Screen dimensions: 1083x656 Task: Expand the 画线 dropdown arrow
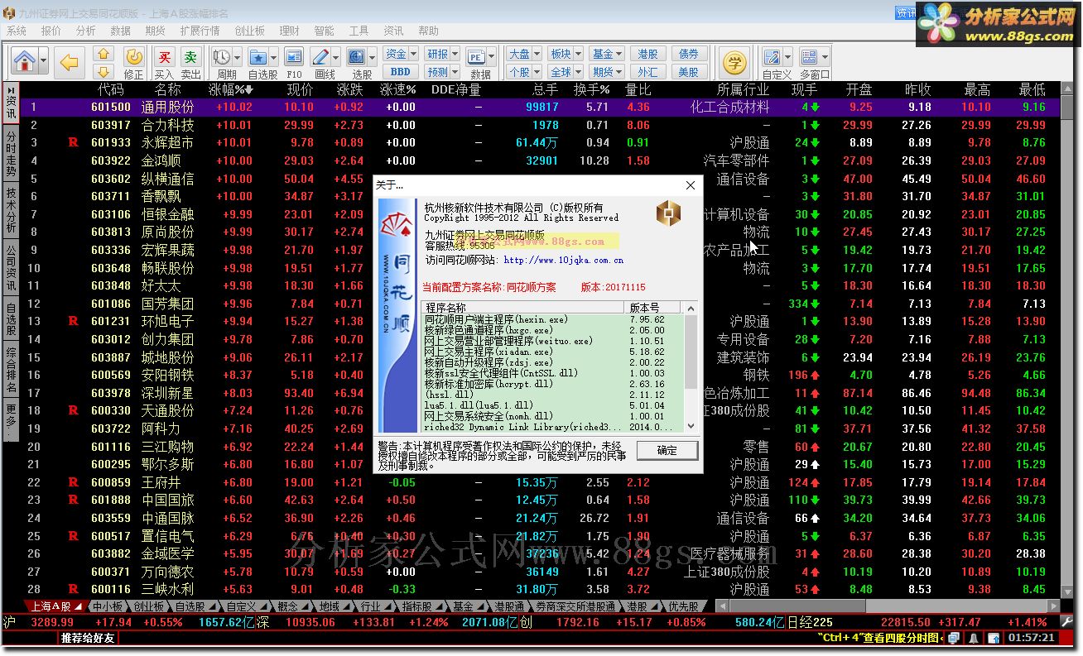tap(335, 57)
